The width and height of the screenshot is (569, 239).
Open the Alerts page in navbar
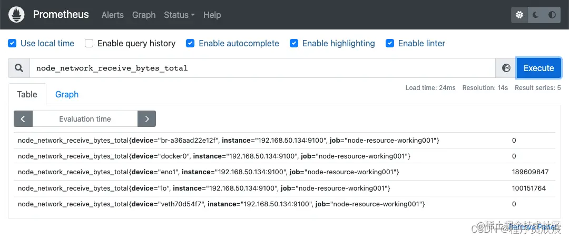tap(113, 15)
